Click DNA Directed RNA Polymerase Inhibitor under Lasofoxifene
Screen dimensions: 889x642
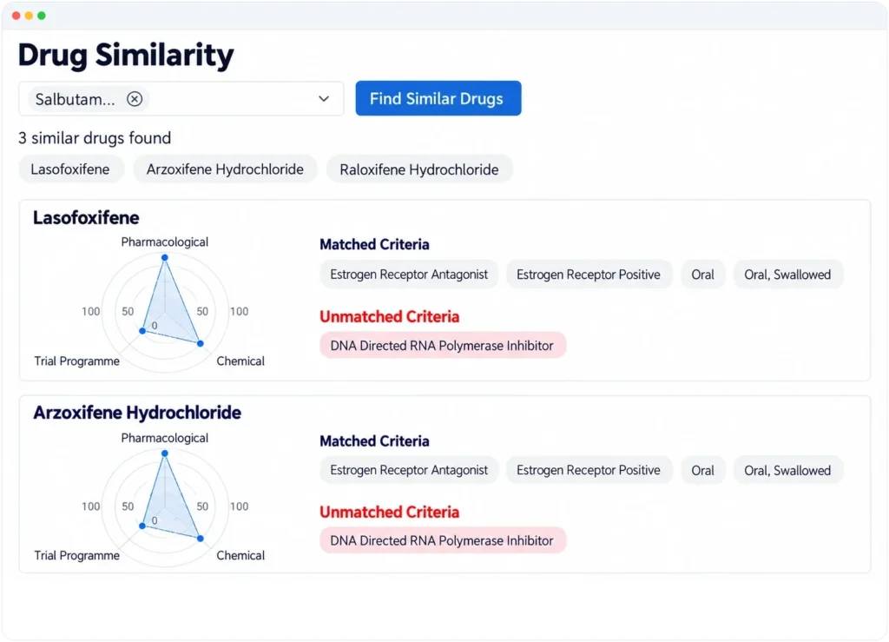442,346
